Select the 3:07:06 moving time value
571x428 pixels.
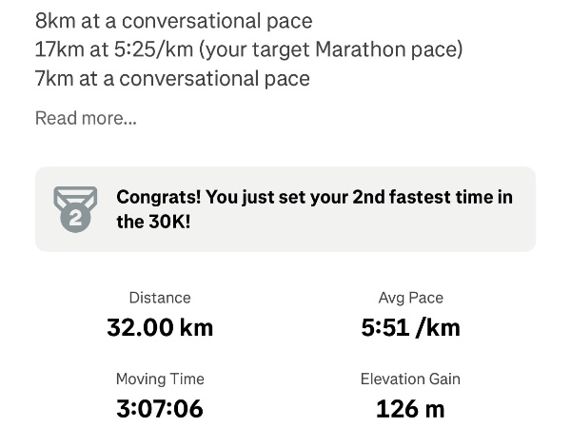coord(160,409)
